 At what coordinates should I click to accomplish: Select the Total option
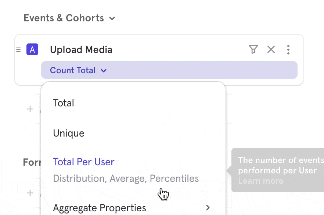point(64,103)
